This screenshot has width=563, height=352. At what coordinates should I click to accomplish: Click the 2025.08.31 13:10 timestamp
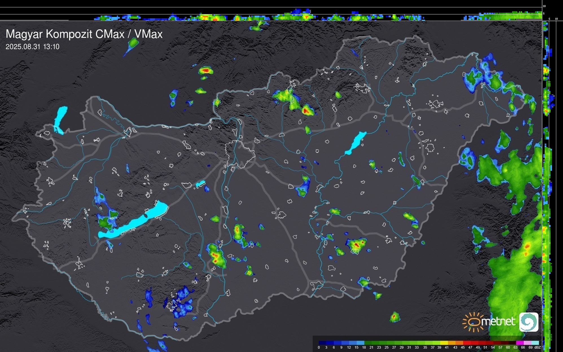point(32,47)
